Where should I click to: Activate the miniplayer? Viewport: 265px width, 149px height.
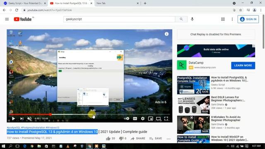coord(150,119)
